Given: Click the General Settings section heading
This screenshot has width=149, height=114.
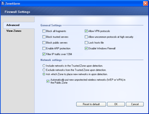Looking at the screenshot, I should (51, 25).
